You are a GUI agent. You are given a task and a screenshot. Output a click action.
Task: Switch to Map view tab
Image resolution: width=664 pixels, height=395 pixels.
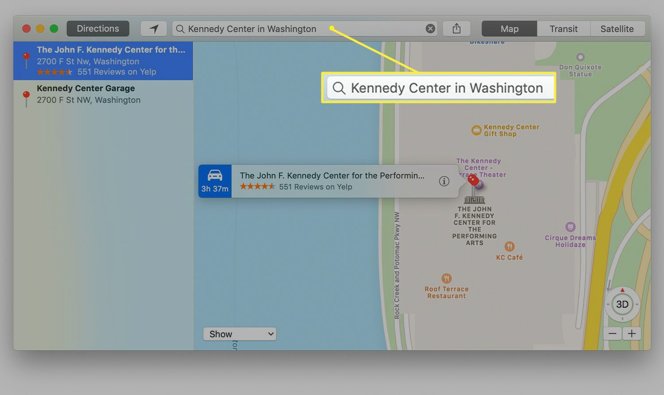point(510,29)
